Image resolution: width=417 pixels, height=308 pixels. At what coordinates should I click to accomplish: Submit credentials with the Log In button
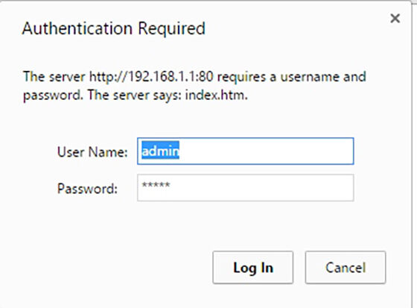[253, 267]
